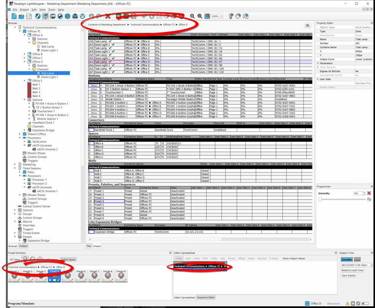Toggle the Active Space filter

tap(68, 260)
